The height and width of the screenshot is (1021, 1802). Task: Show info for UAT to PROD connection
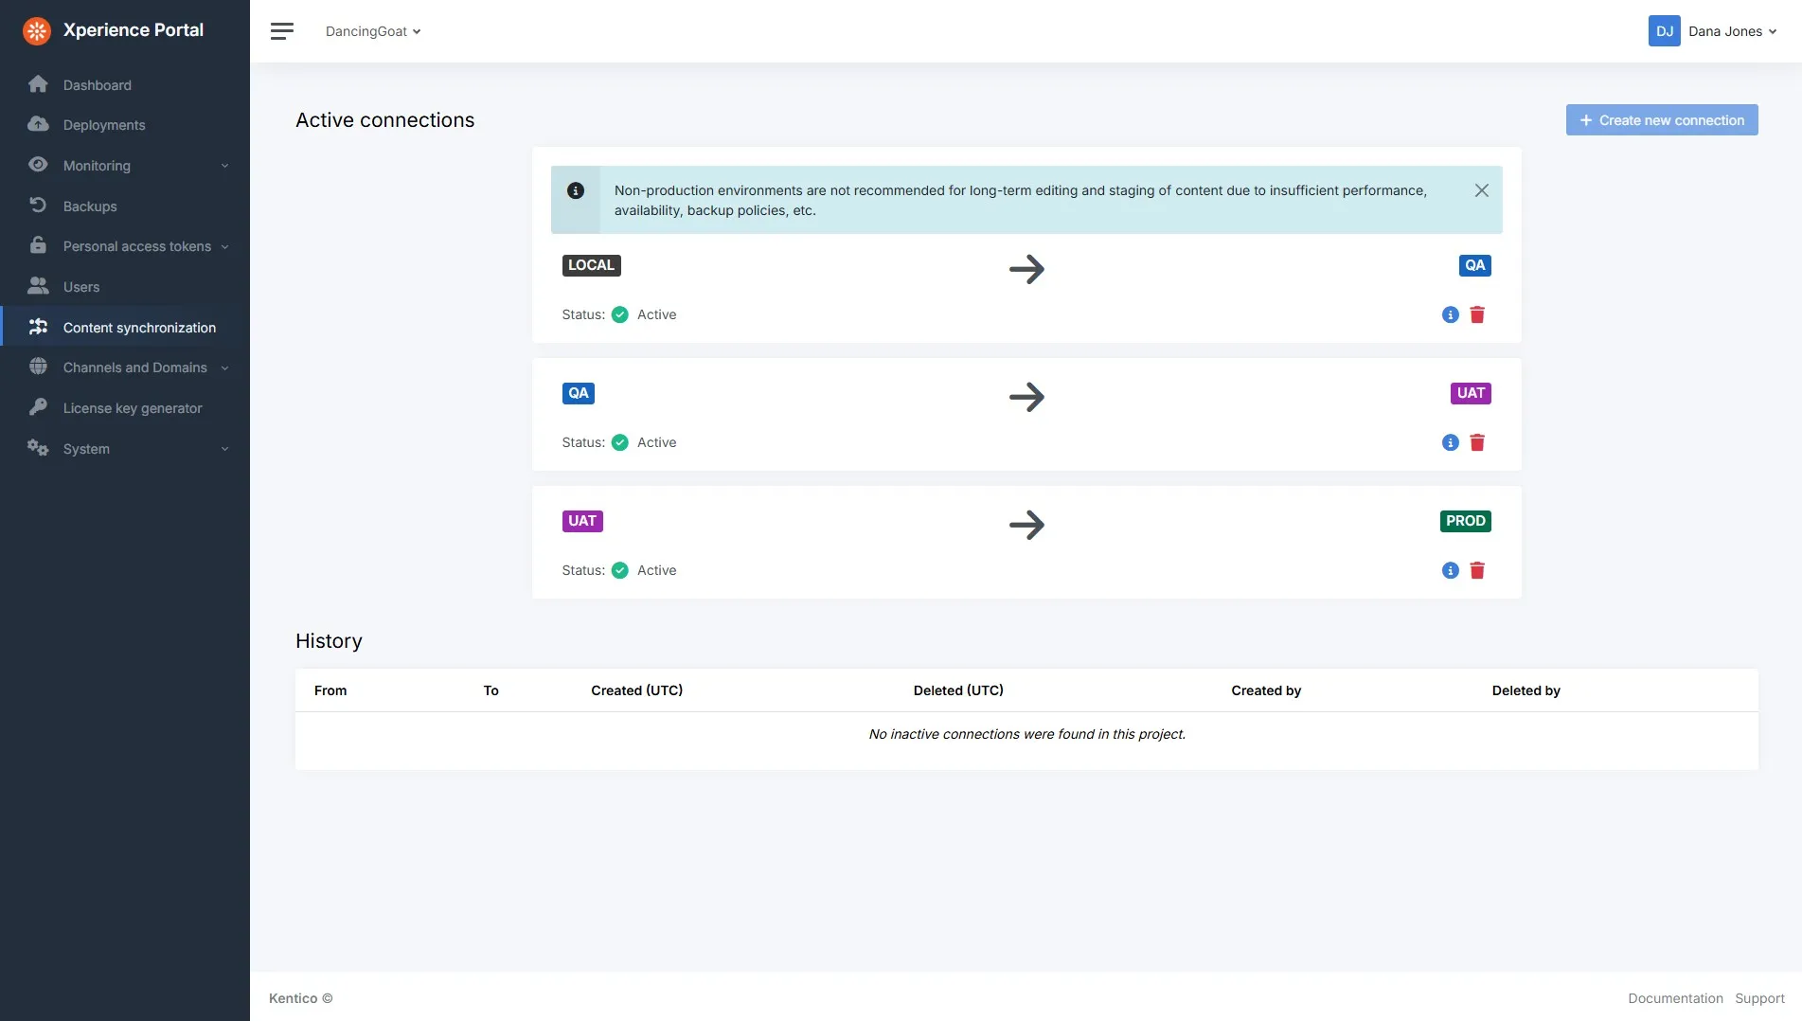(1450, 570)
